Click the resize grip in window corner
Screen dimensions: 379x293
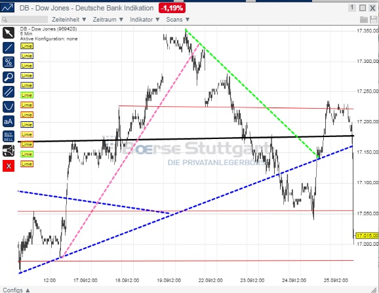pyautogui.click(x=374, y=290)
